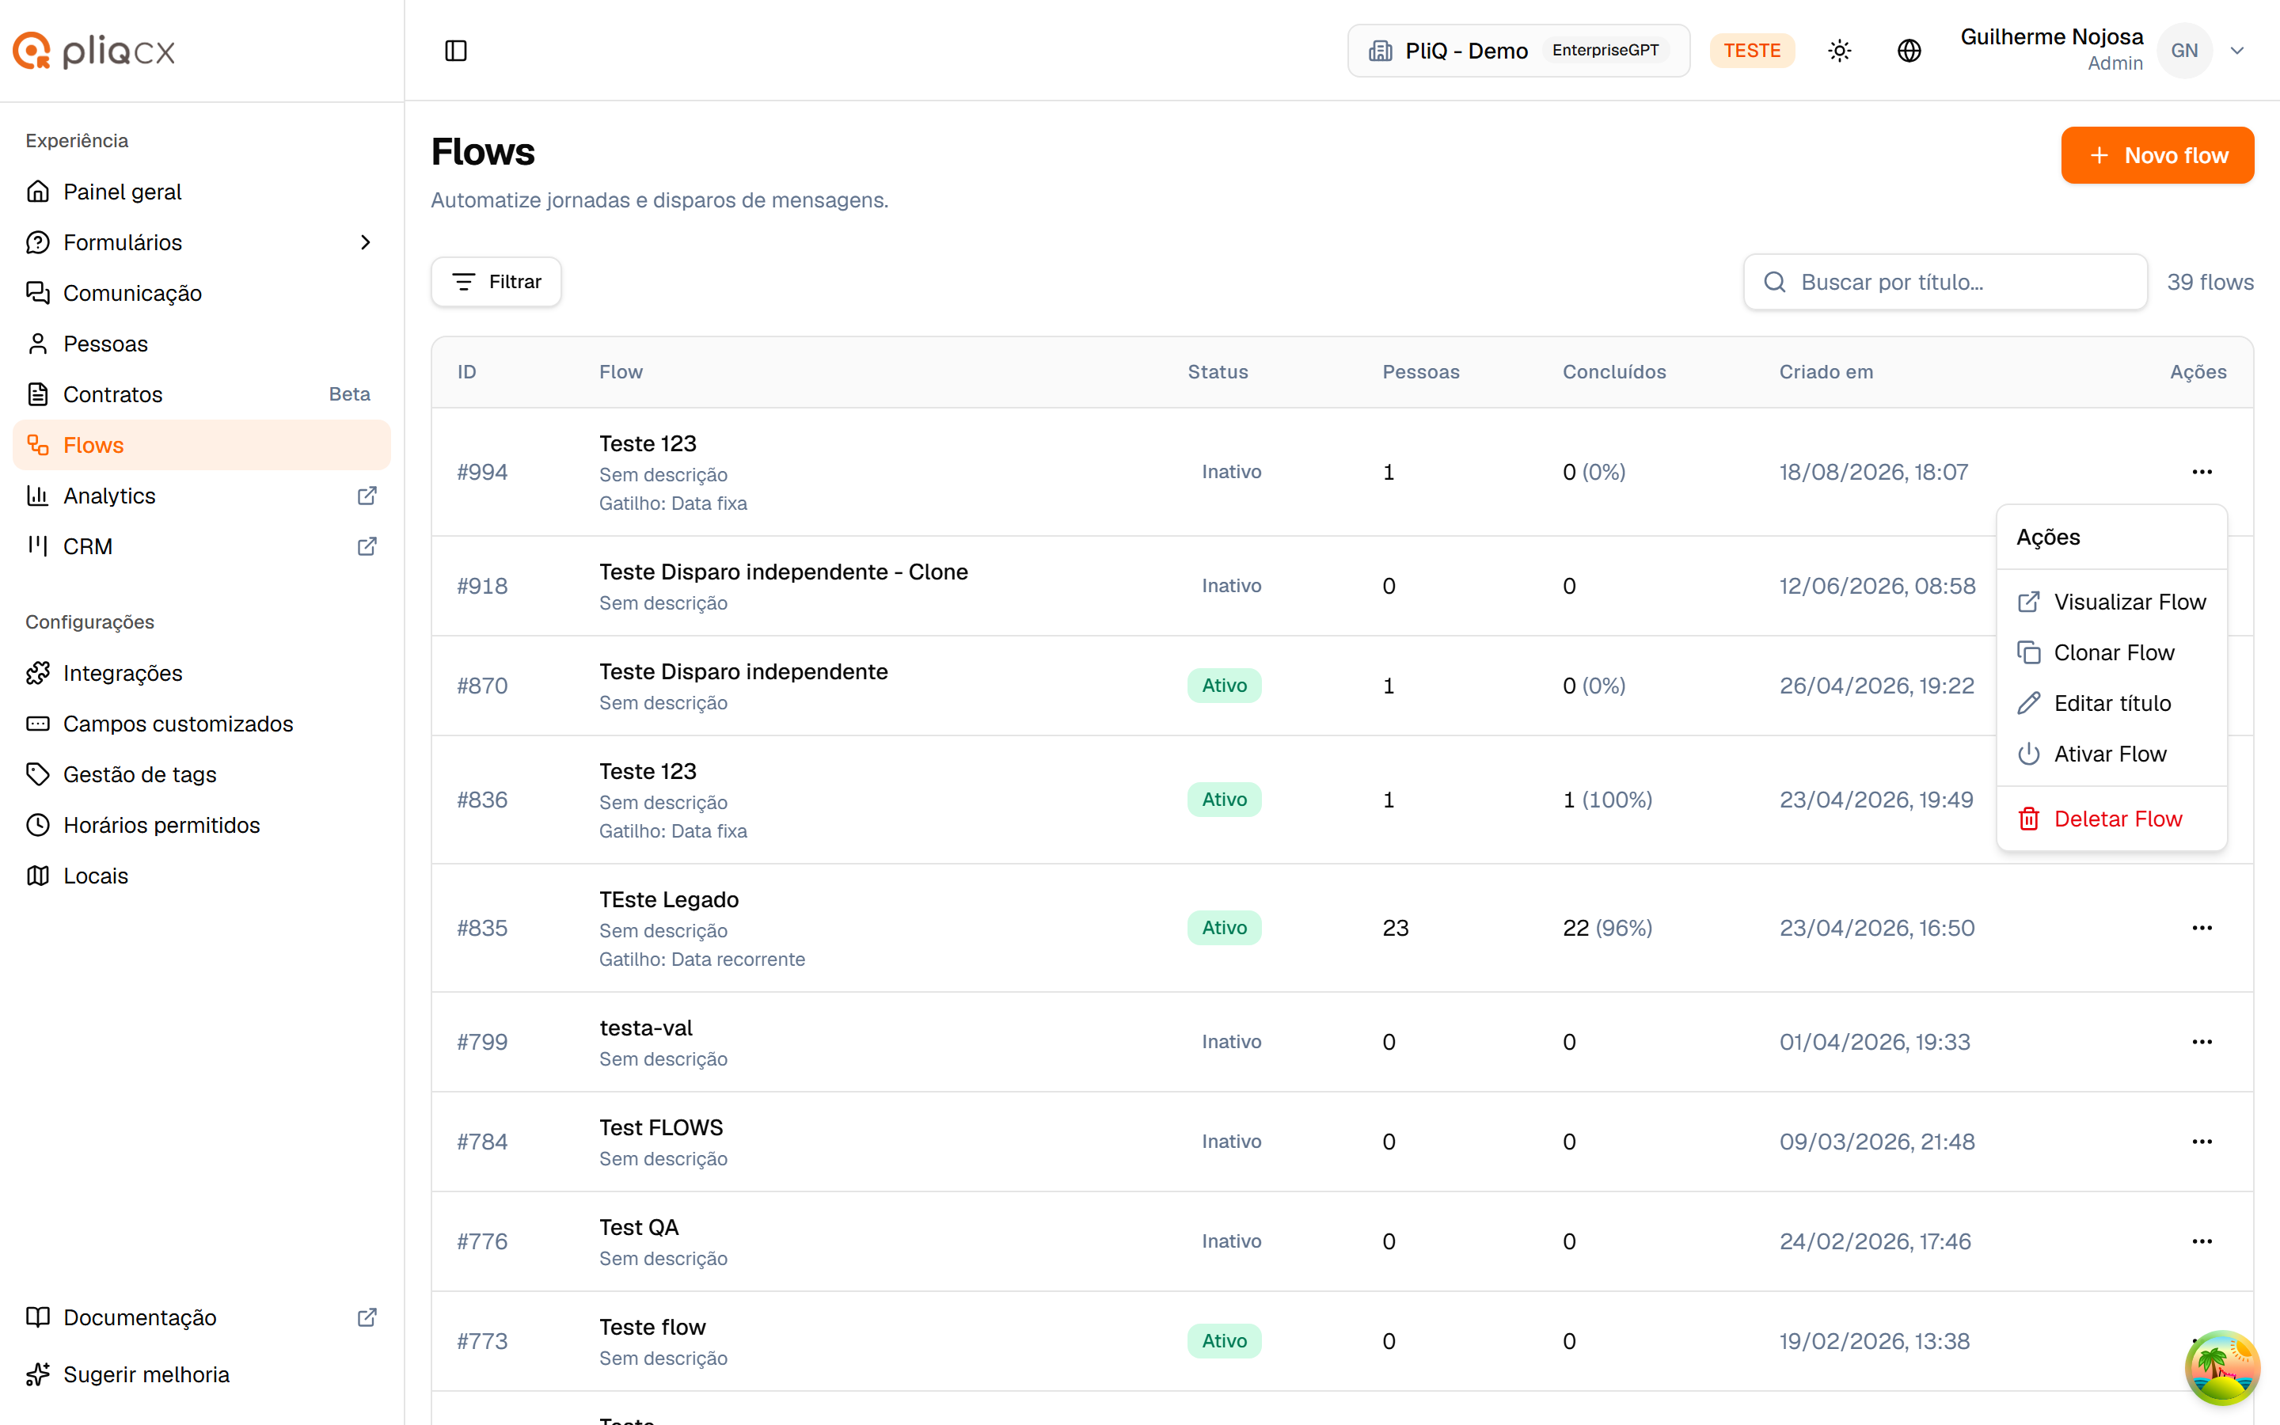The image size is (2280, 1425).
Task: Click the pliq CX logo
Action: point(94,51)
